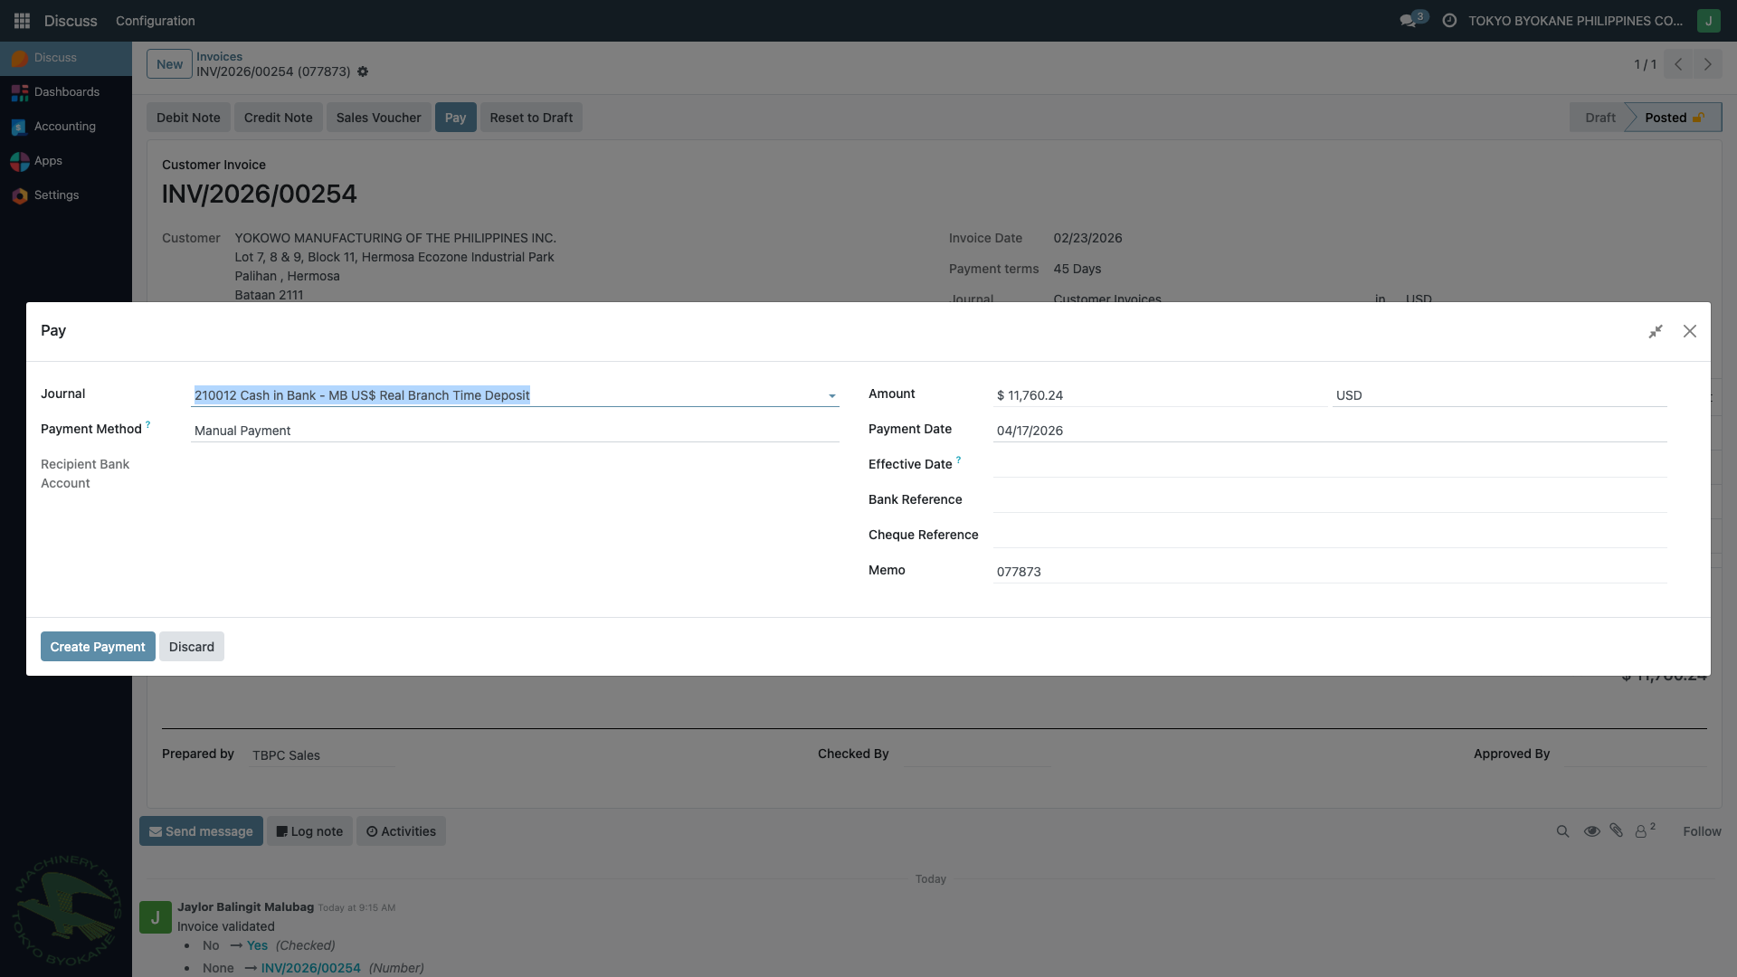Click the Create Payment button

click(97, 646)
